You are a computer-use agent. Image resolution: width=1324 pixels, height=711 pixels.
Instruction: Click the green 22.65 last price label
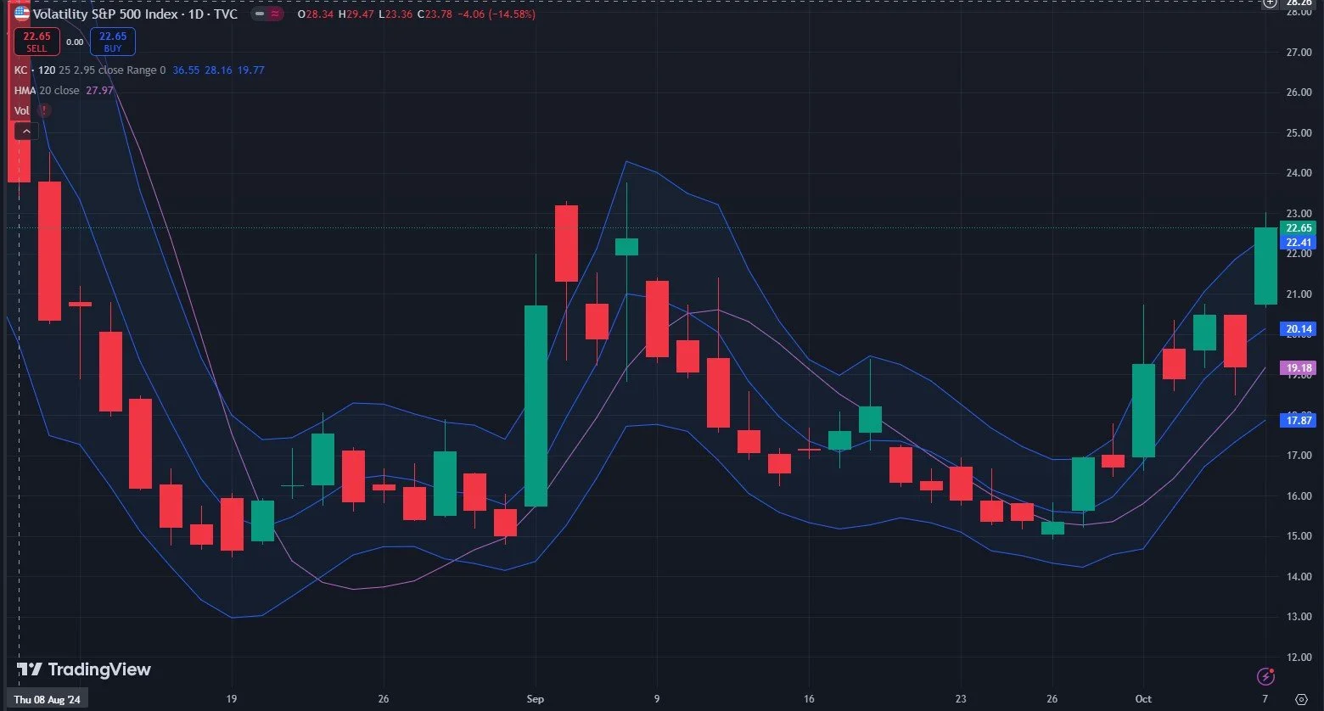pyautogui.click(x=1299, y=228)
